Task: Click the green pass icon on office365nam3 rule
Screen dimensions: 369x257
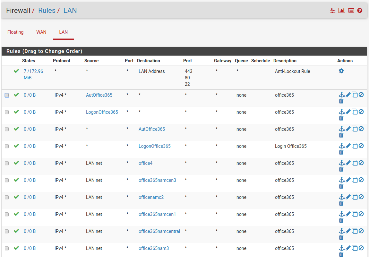Action: click(16, 248)
